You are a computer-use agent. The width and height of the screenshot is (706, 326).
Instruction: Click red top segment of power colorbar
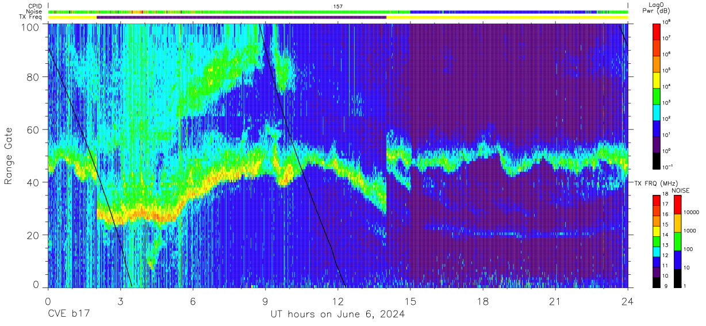657,31
